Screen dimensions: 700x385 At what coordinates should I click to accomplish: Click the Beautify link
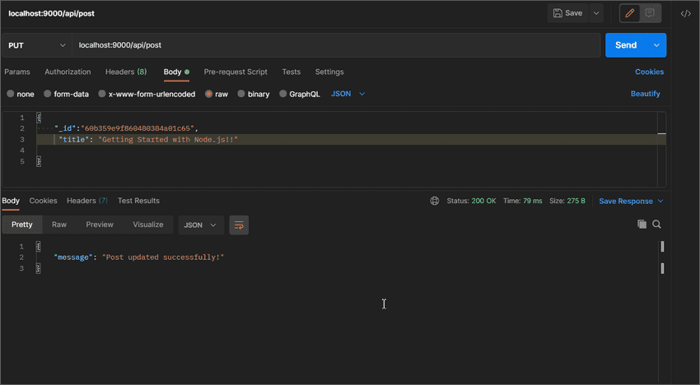645,94
